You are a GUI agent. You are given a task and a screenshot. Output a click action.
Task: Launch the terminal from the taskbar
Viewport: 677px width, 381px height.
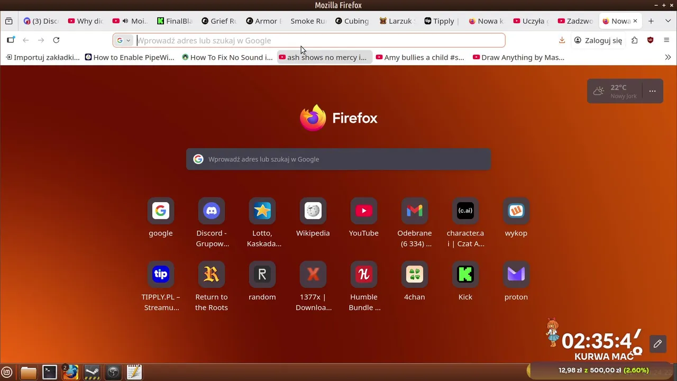50,372
